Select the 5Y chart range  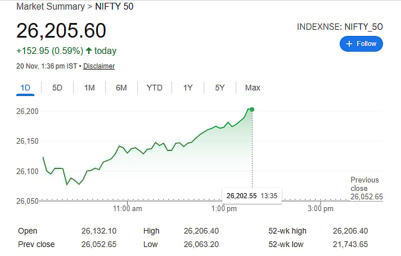pos(220,88)
